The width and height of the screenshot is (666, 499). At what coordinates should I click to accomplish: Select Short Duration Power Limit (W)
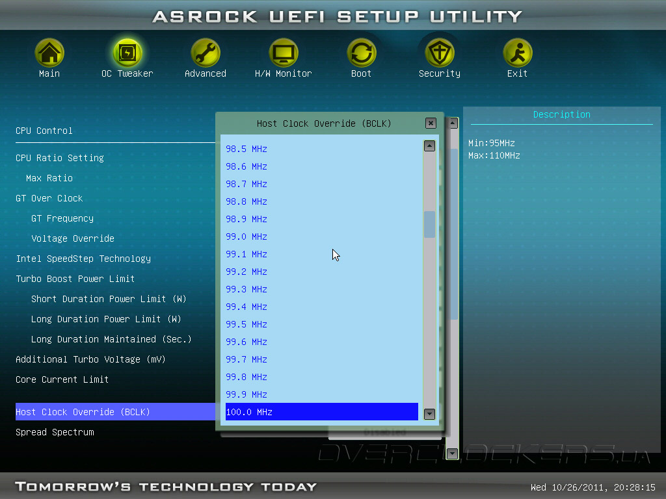(x=109, y=299)
